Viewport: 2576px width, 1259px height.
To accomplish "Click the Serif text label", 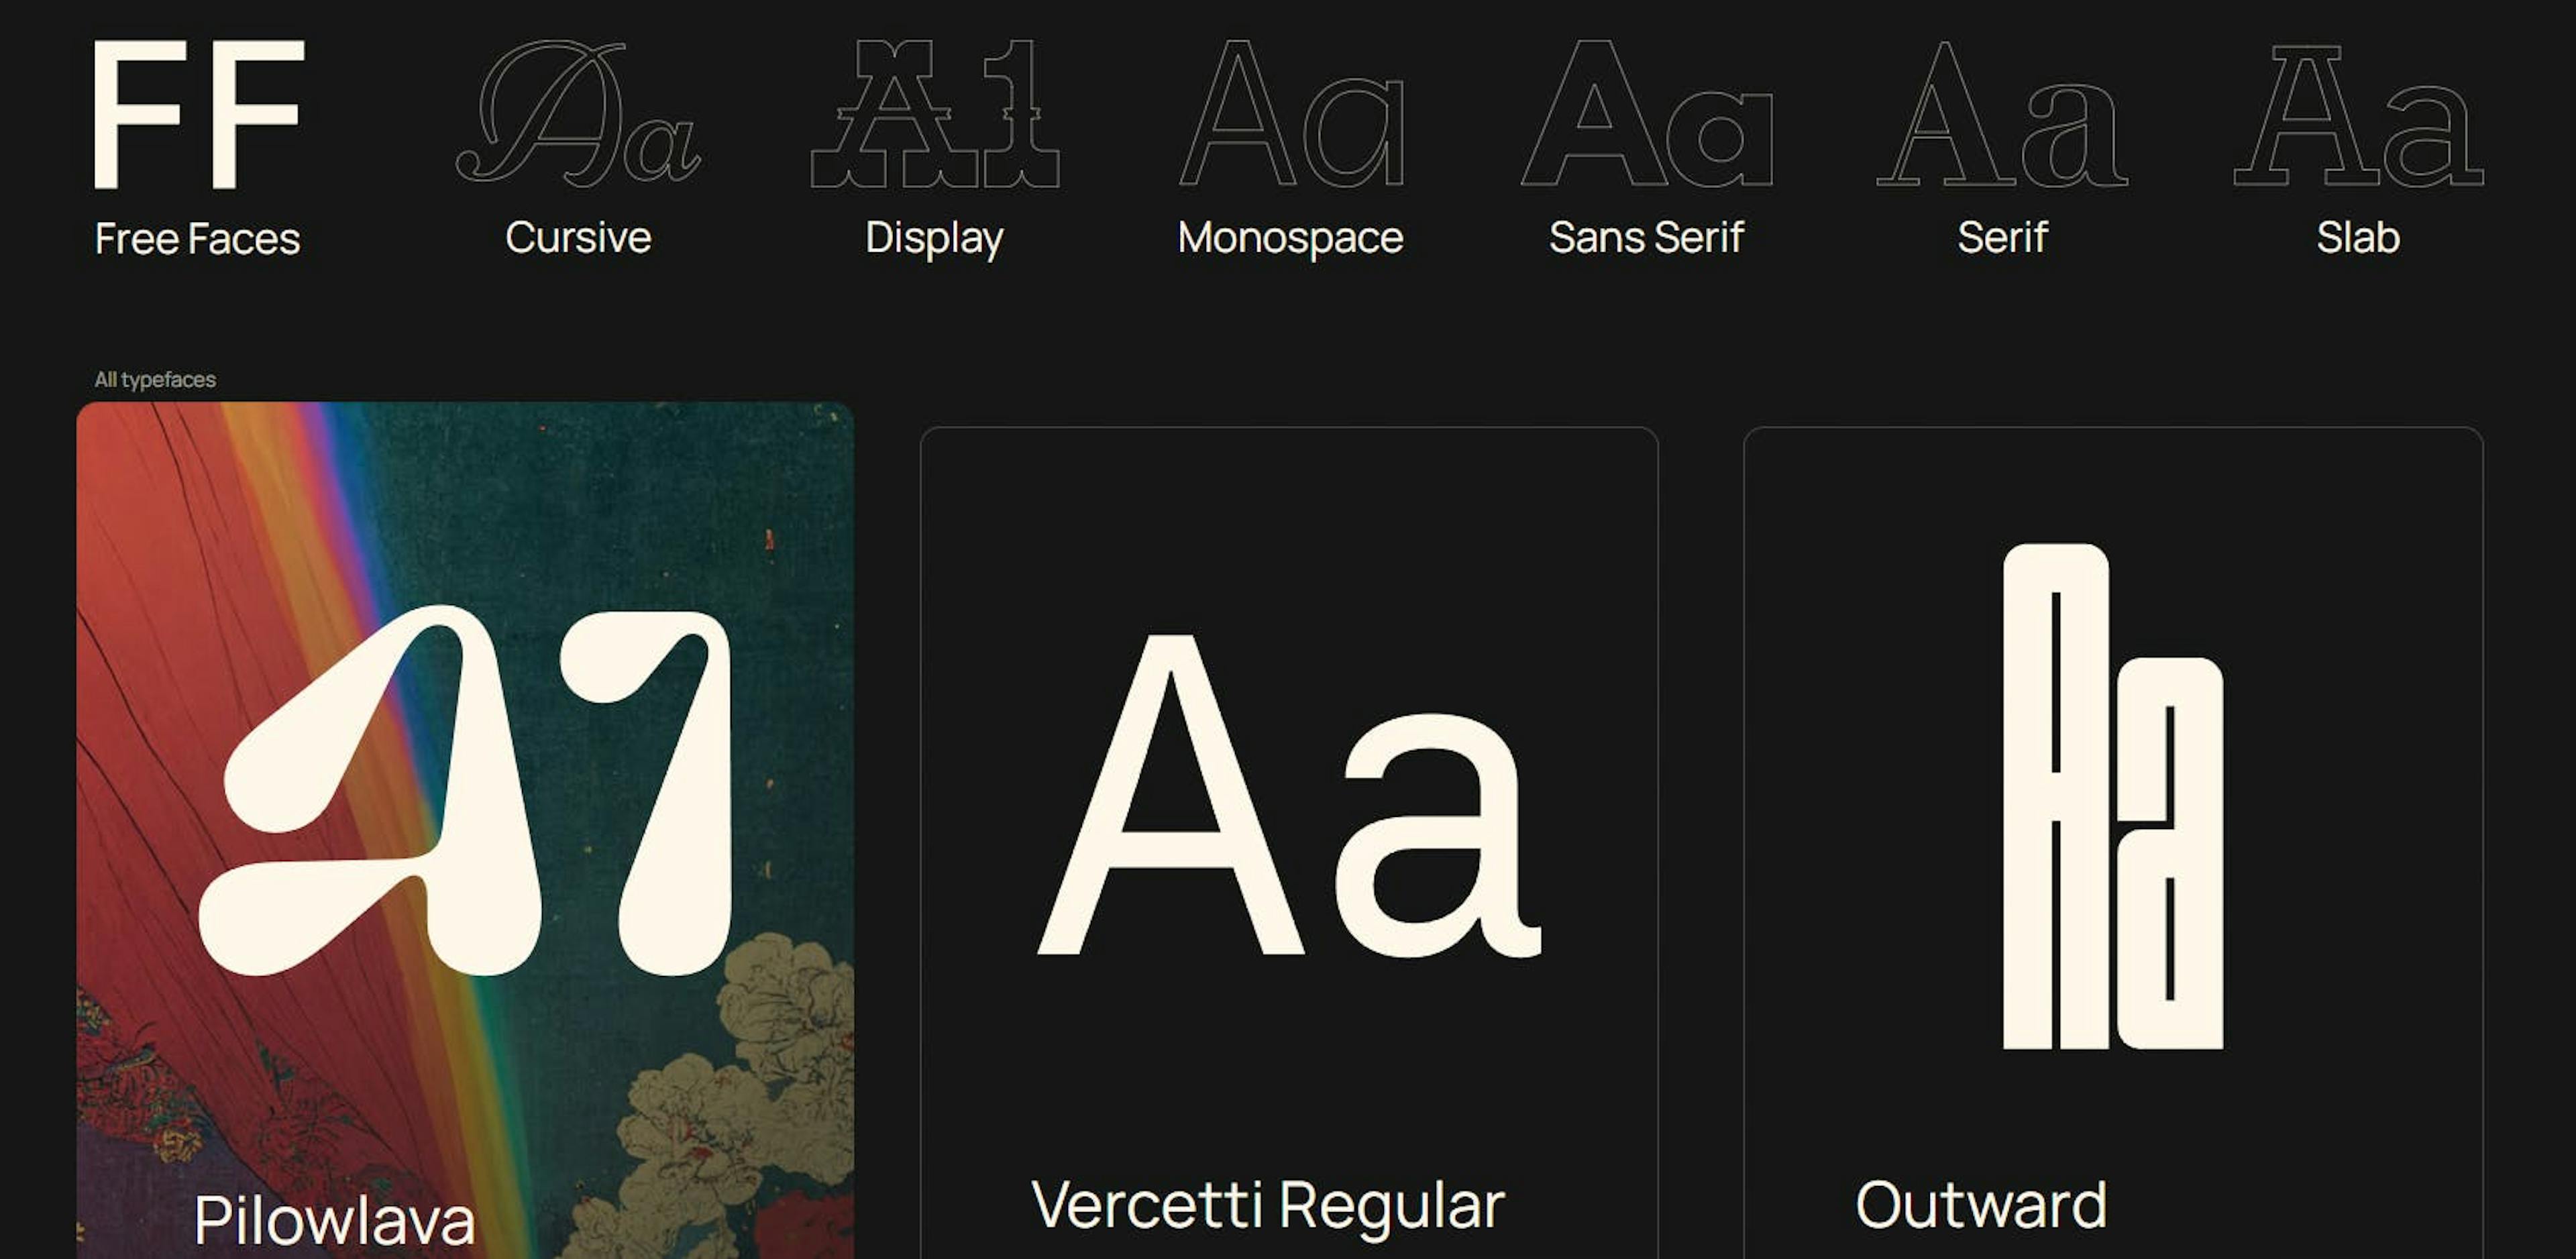I will (2002, 238).
